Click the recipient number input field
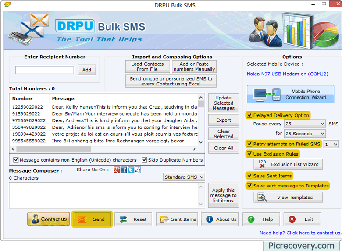The width and height of the screenshot is (342, 251). coord(45,70)
